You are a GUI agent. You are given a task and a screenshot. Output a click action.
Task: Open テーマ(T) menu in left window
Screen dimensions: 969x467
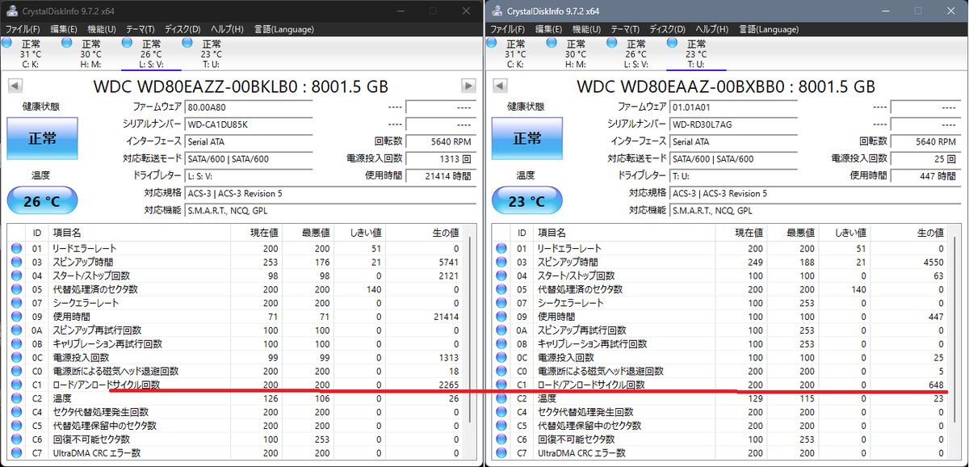[141, 29]
